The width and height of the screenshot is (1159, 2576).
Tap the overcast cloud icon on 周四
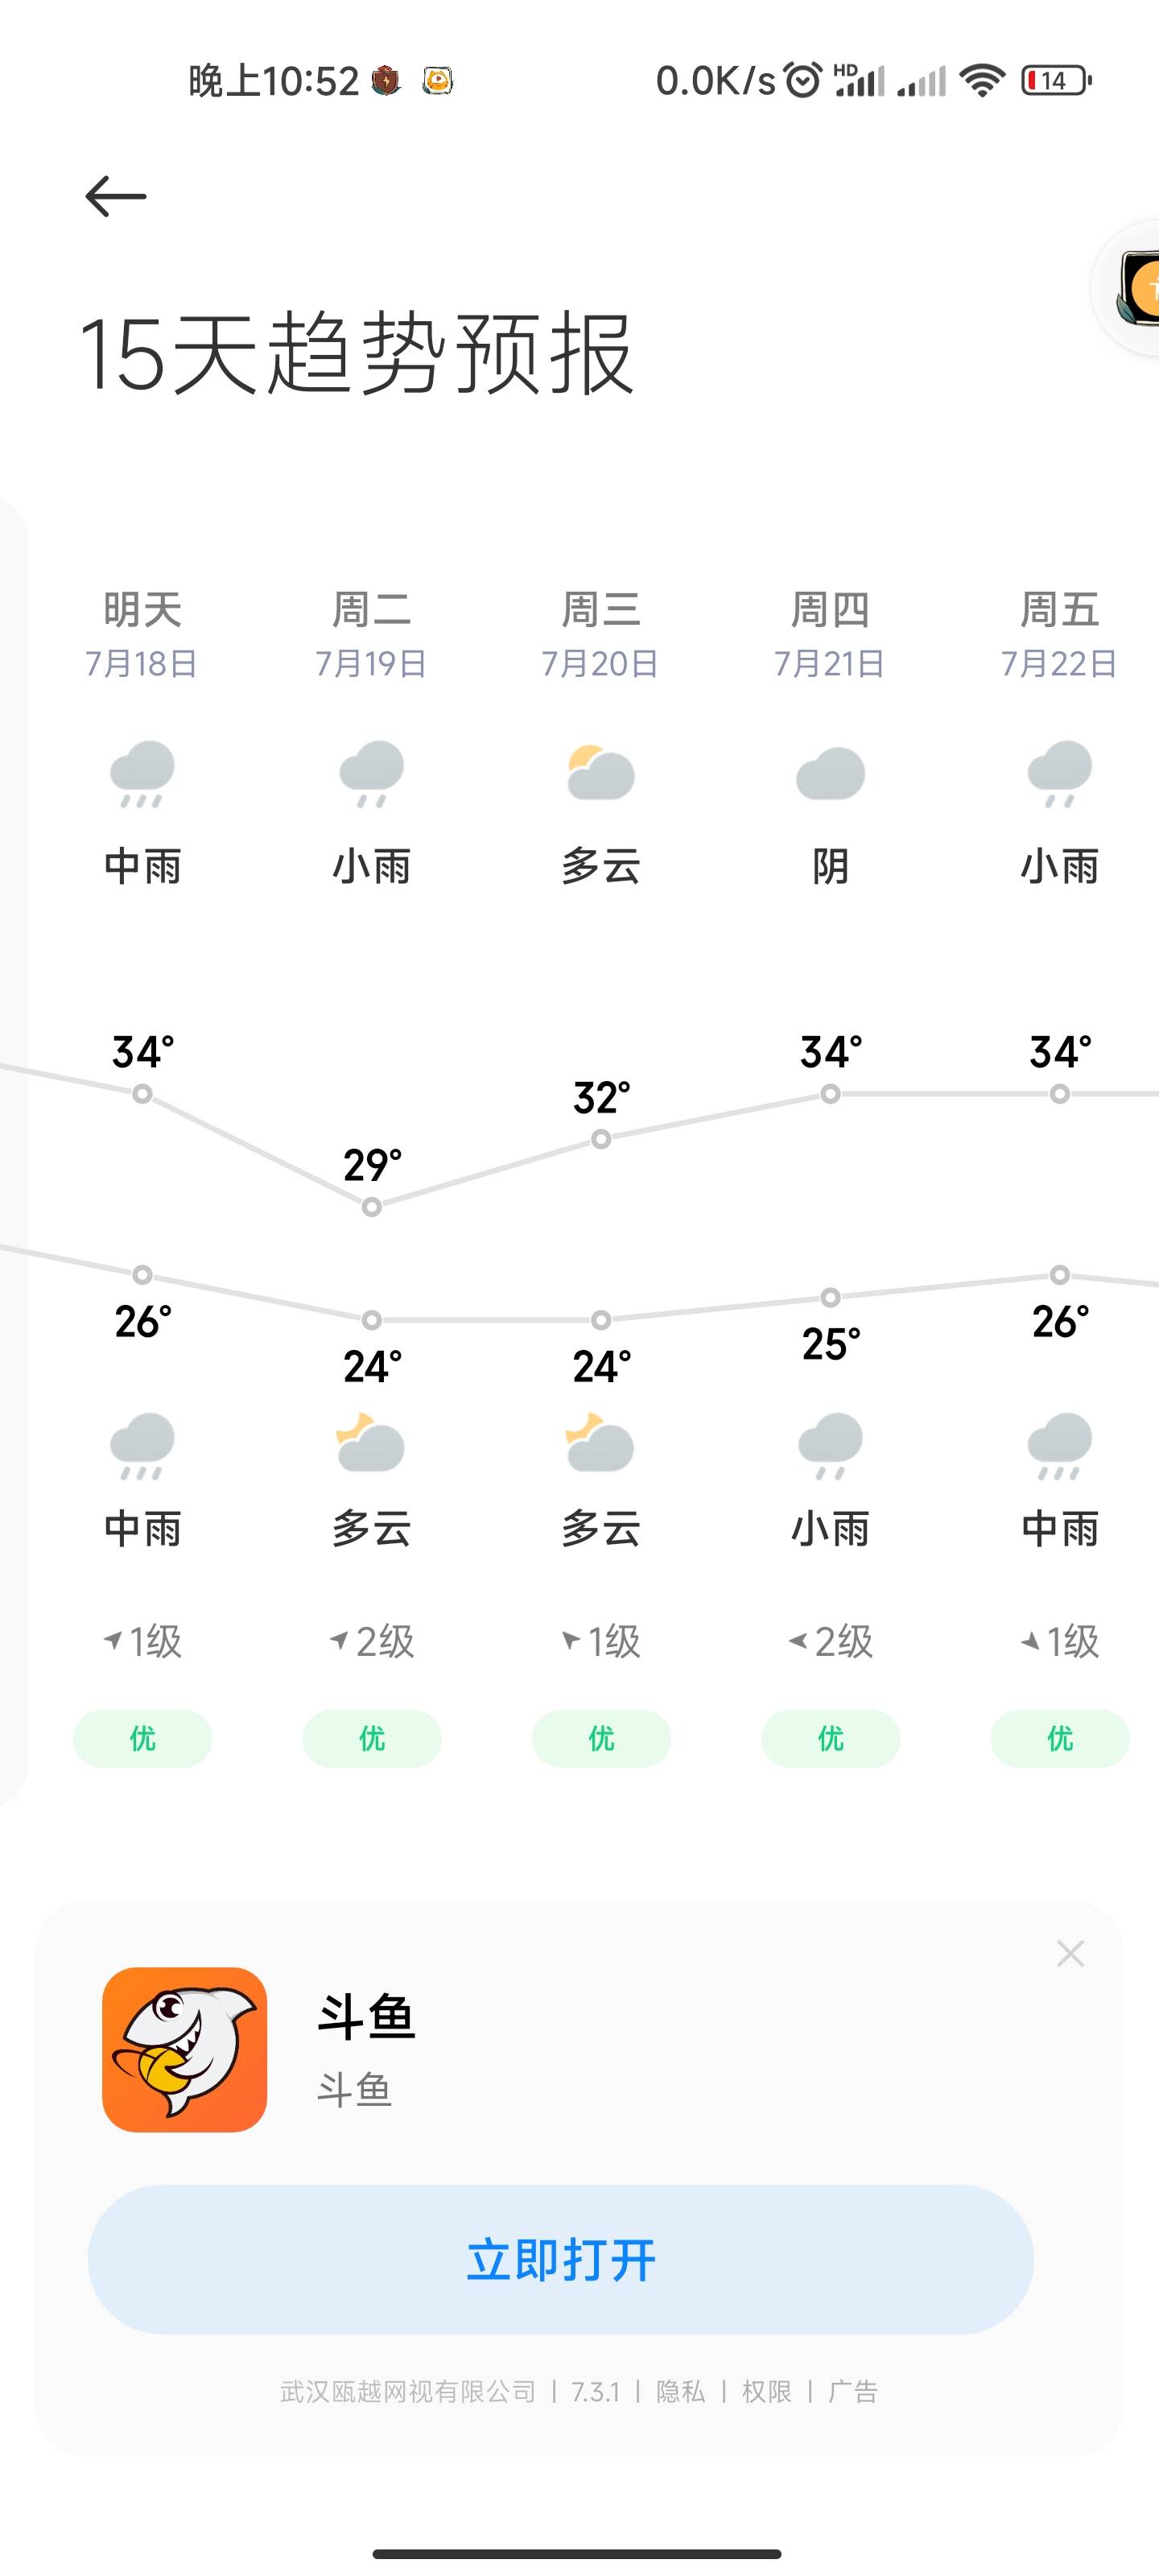tap(830, 773)
